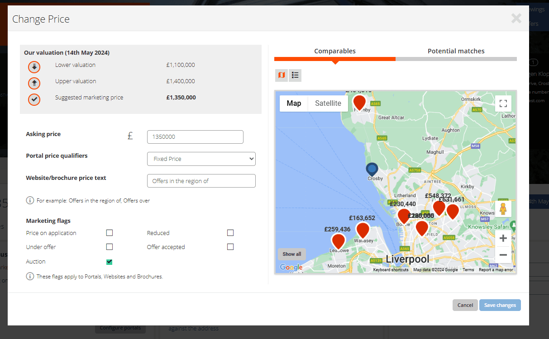The image size is (549, 339).
Task: Click the Configure portals button behind dialog
Action: tap(120, 329)
